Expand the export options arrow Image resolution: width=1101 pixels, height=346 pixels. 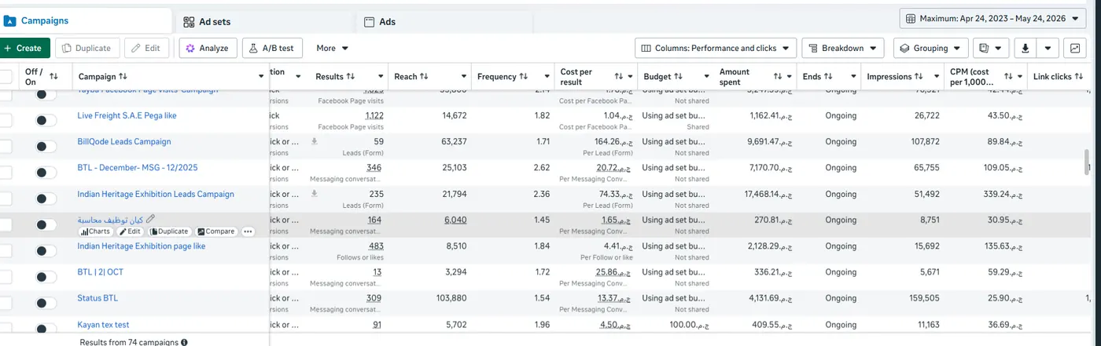pos(1048,48)
